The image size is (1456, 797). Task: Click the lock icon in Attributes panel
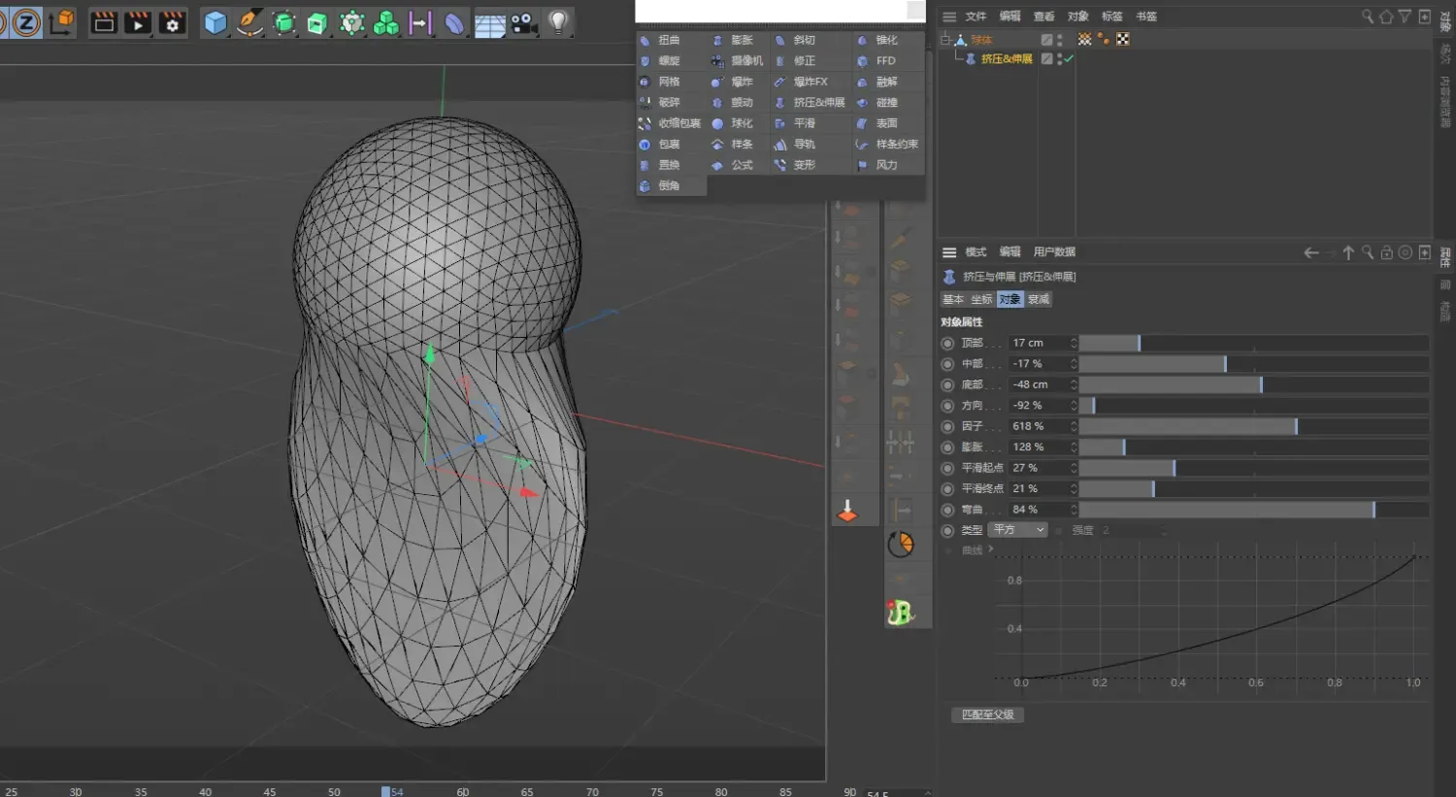(1387, 252)
